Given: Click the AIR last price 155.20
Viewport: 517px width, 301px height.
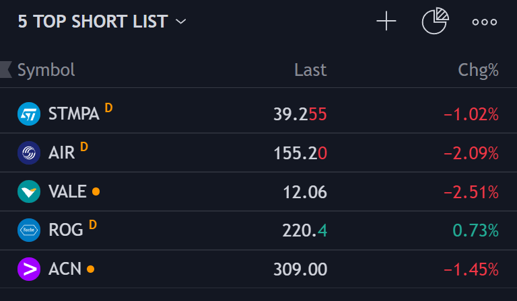Looking at the screenshot, I should coord(300,153).
